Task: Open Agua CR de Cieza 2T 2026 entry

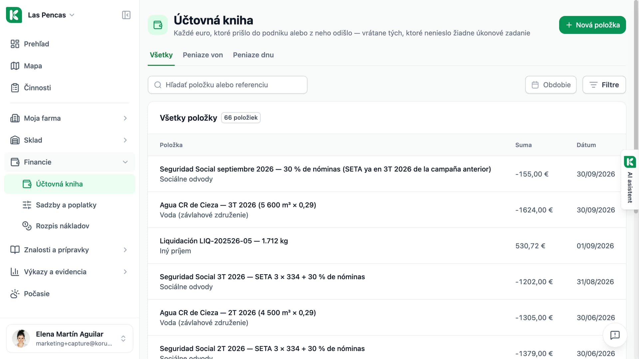Action: (x=387, y=317)
